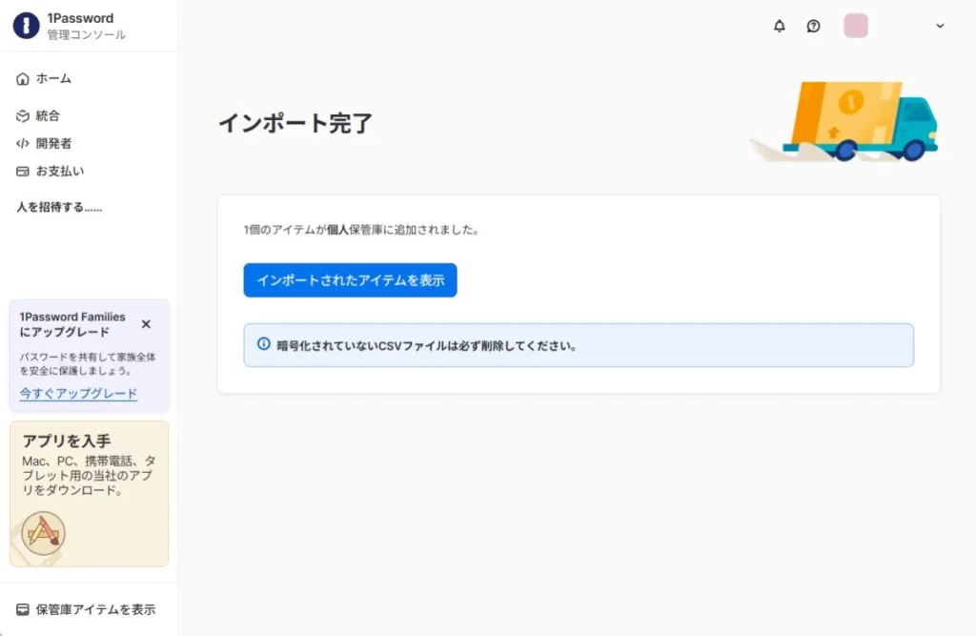
Task: Dismiss the 1Password Families upgrade panel
Action: tap(146, 323)
